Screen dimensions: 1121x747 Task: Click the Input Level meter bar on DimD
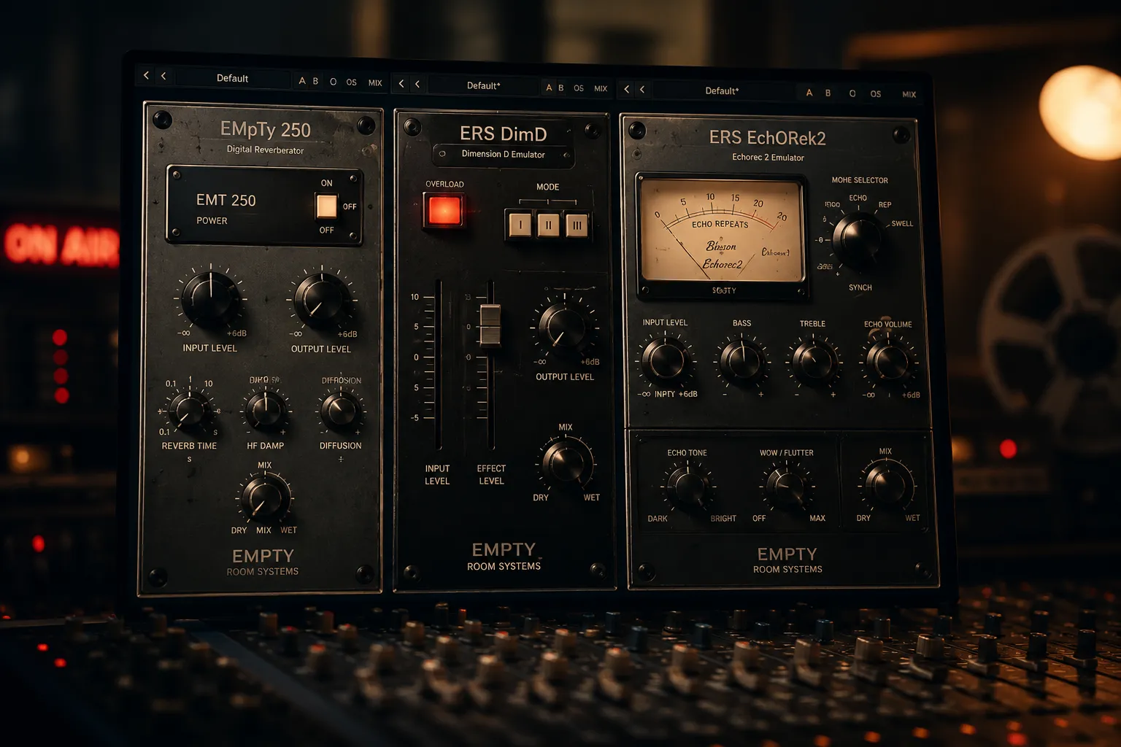coord(439,364)
